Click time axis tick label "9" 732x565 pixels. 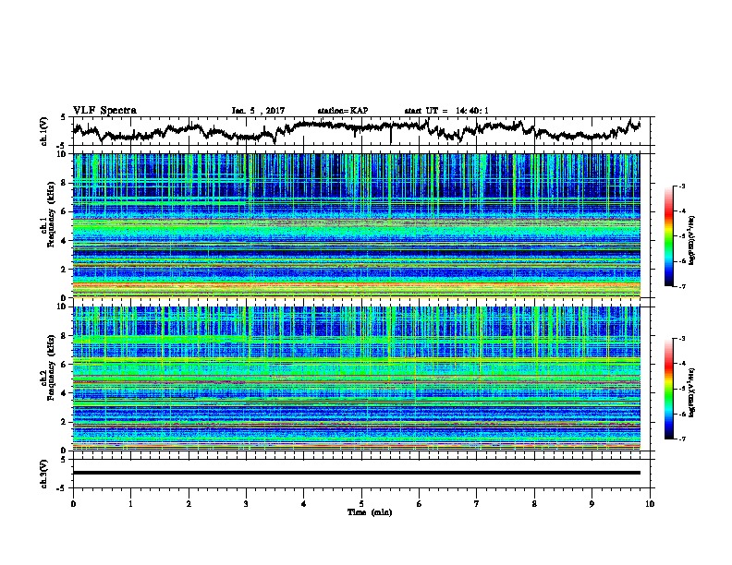coord(592,504)
